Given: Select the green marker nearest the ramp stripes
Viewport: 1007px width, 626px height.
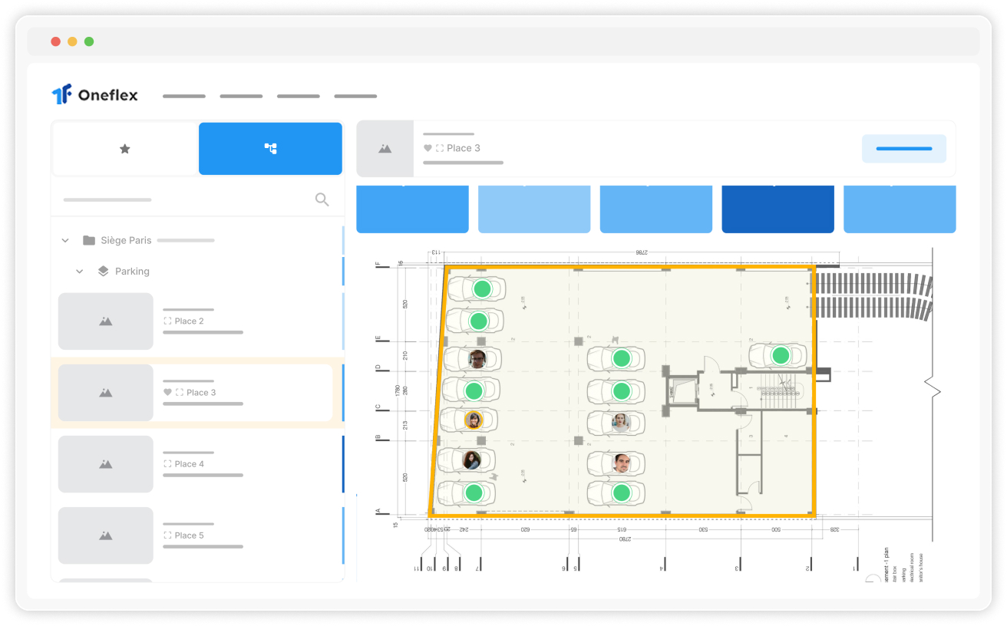Looking at the screenshot, I should pos(781,355).
